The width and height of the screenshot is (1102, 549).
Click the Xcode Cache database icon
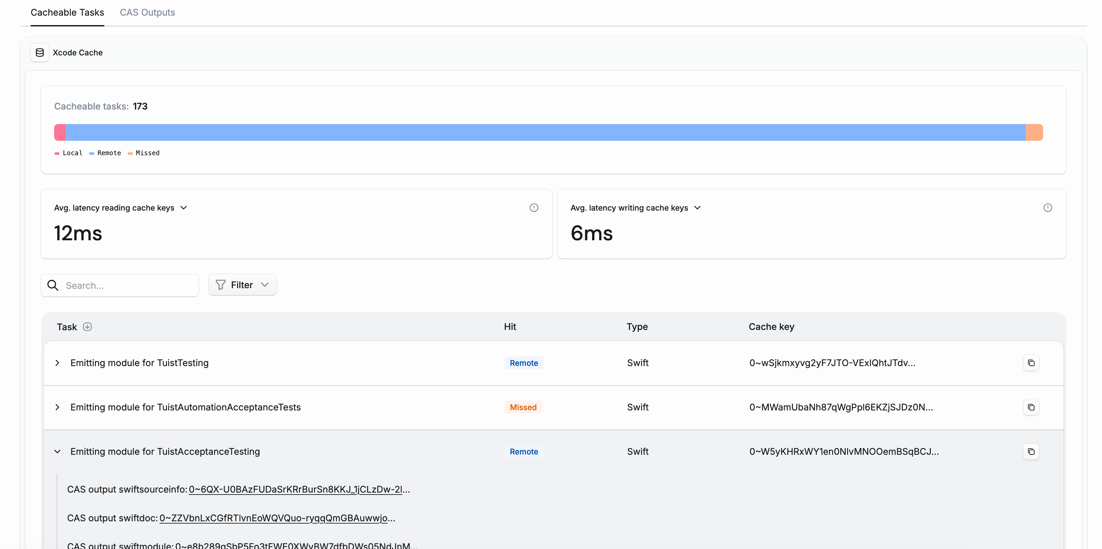[x=39, y=52]
